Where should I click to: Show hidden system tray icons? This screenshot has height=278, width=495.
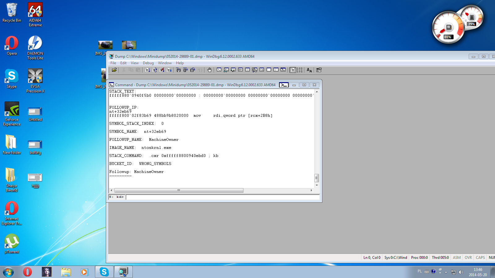(x=446, y=272)
